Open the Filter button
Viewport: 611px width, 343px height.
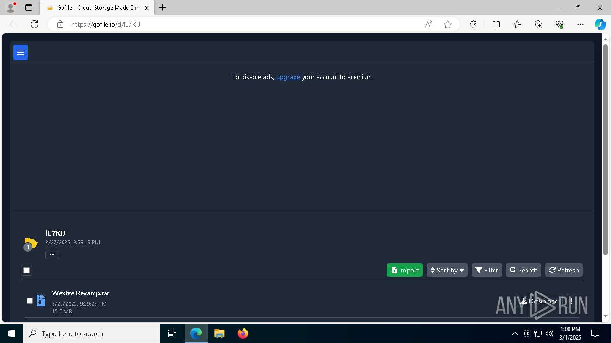[487, 270]
